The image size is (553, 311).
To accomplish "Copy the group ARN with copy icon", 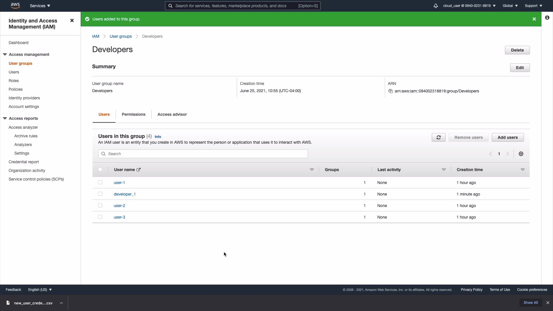I will point(391,91).
